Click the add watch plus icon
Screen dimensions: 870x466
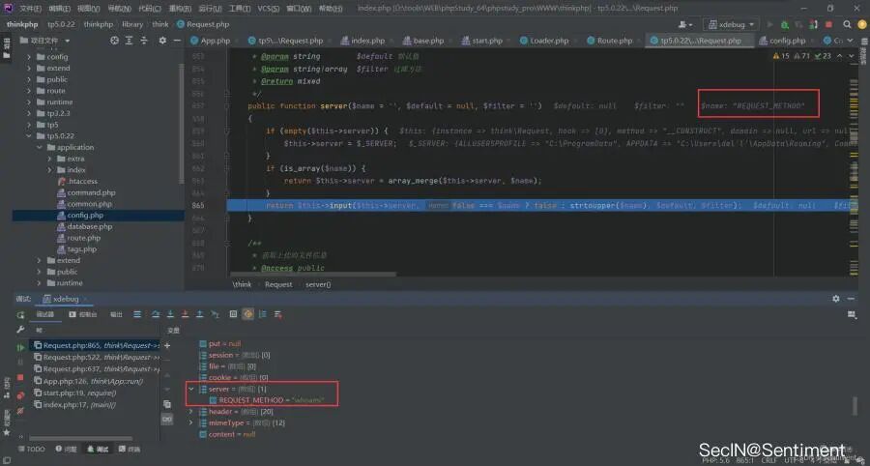(x=167, y=345)
